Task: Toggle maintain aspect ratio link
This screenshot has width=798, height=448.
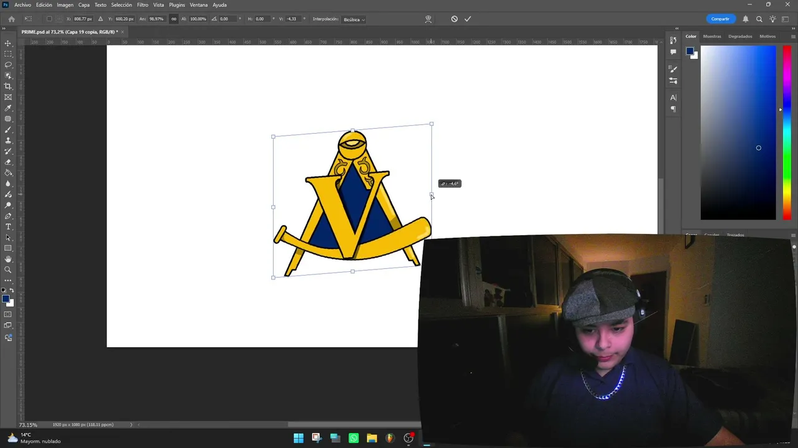Action: pos(173,19)
